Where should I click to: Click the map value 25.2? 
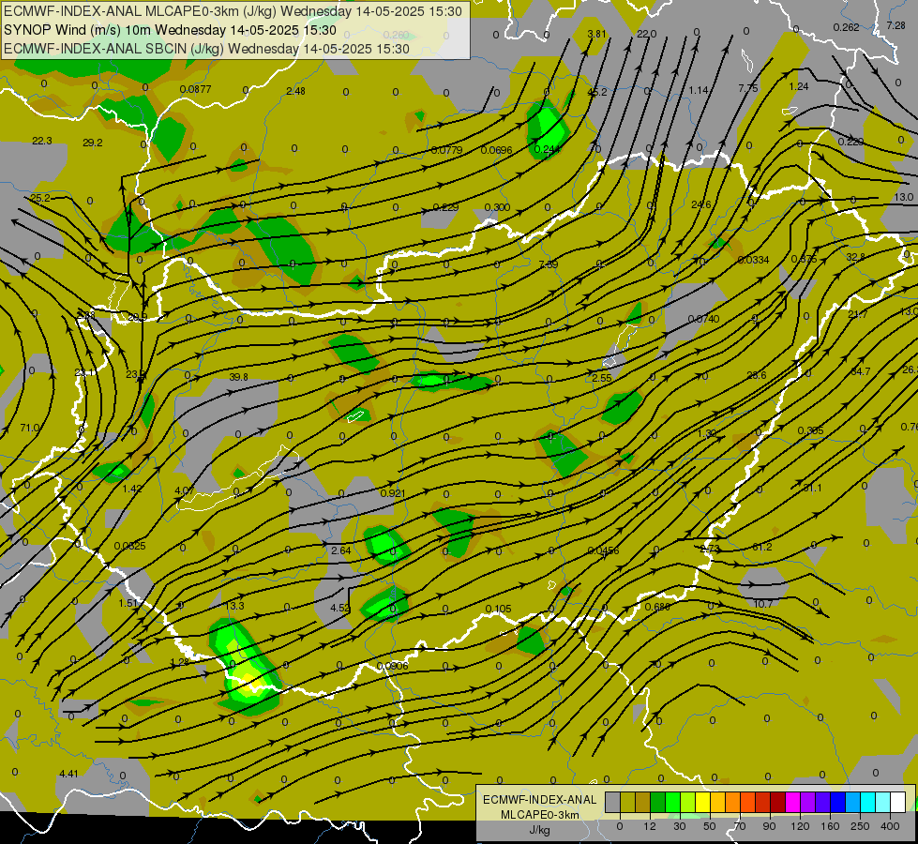point(39,198)
